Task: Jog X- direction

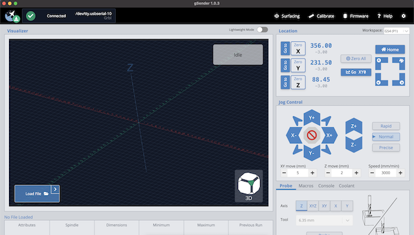Action: 294,136
